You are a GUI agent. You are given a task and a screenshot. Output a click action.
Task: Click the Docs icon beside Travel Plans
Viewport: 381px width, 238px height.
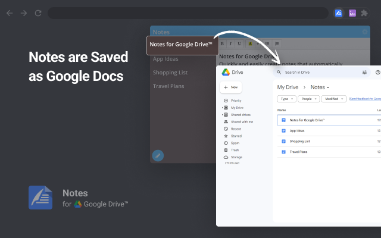tap(283, 152)
